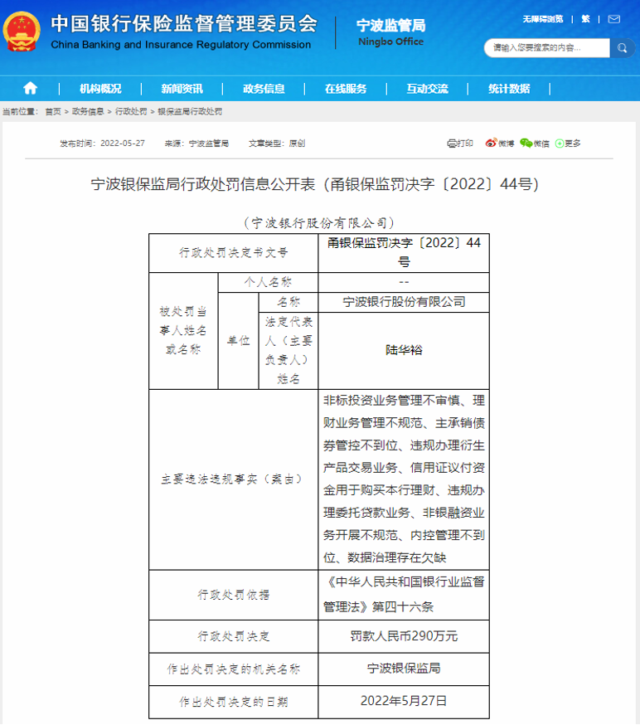
Task: Switch to traditional Chinese 繁
Action: click(x=585, y=19)
